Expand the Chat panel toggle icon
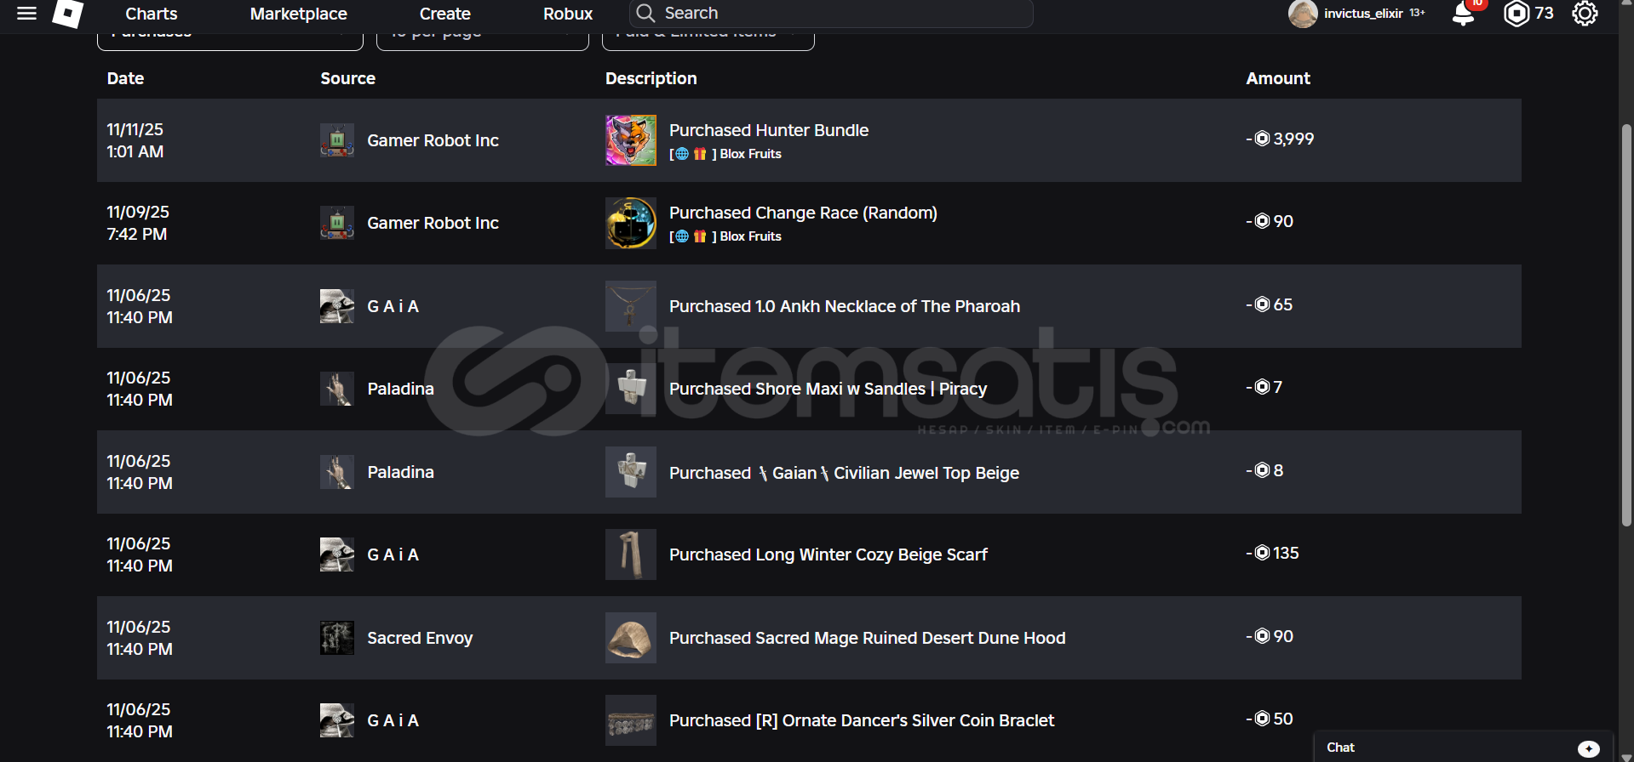Image resolution: width=1634 pixels, height=762 pixels. [x=1588, y=748]
